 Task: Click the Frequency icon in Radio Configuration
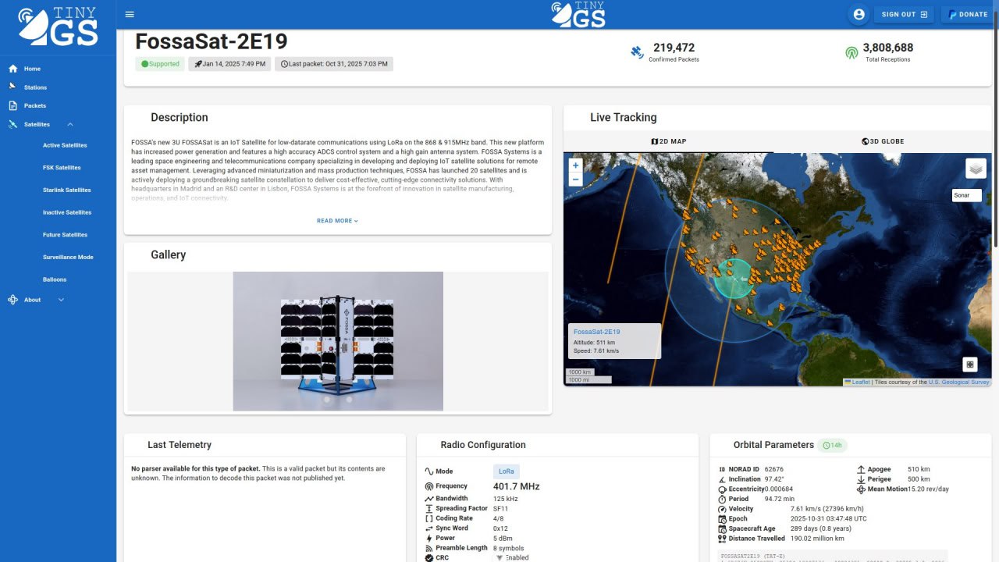point(428,486)
